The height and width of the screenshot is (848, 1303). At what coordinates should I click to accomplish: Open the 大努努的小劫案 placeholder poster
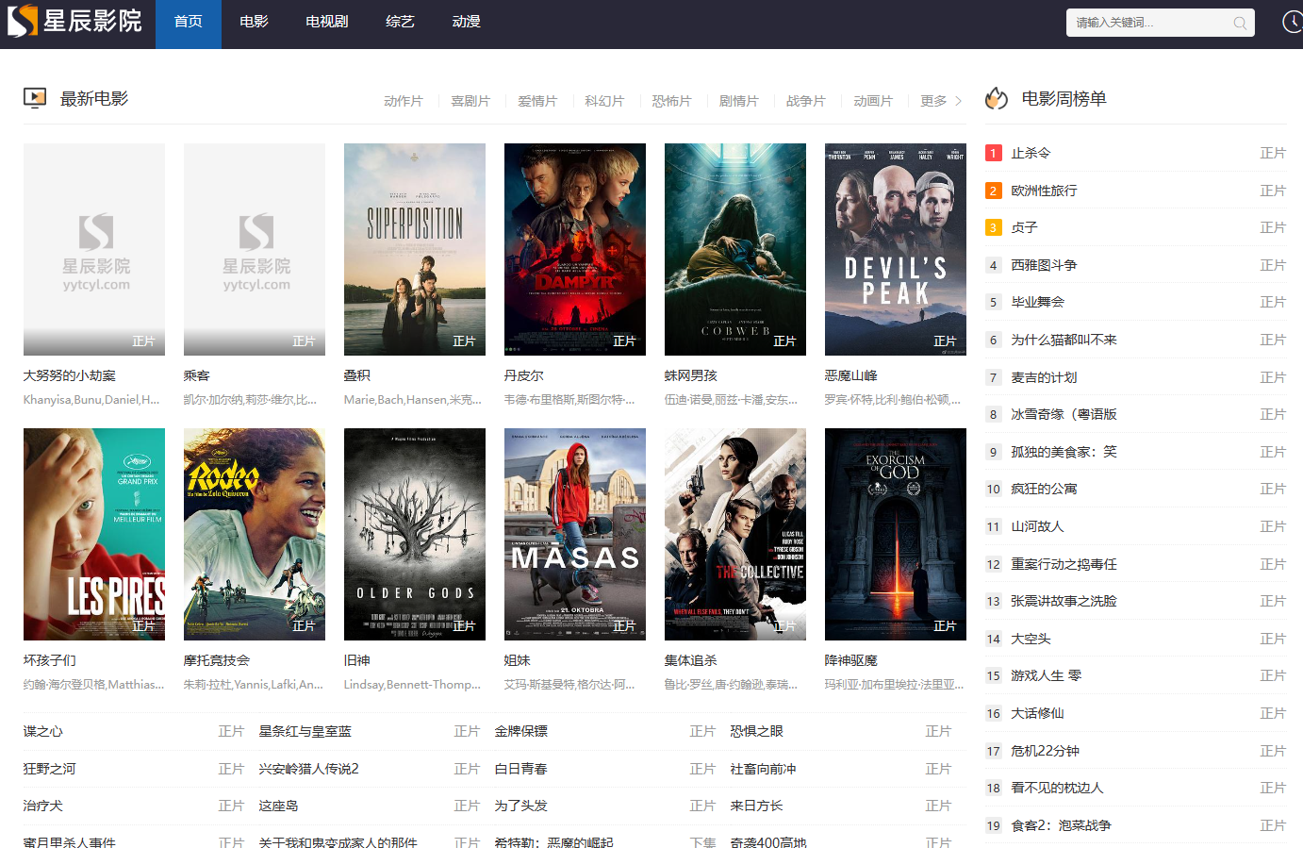(x=94, y=249)
